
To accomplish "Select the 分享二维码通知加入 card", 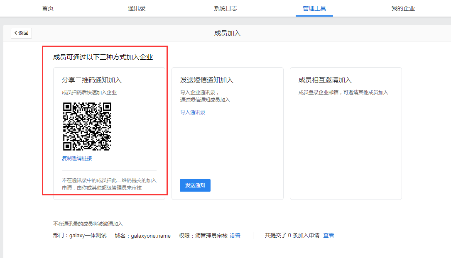I will pyautogui.click(x=109, y=134).
